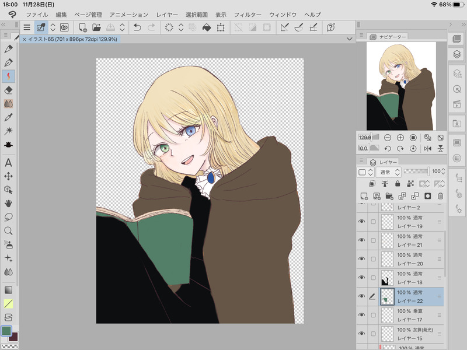Select the Hand tool
Image resolution: width=467 pixels, height=350 pixels.
[8, 204]
